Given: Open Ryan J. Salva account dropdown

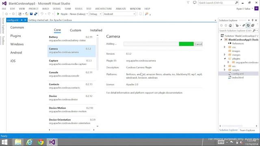Looking at the screenshot, I should click(x=252, y=9).
